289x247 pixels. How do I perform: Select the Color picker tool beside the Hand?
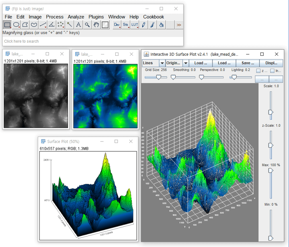tap(105, 25)
